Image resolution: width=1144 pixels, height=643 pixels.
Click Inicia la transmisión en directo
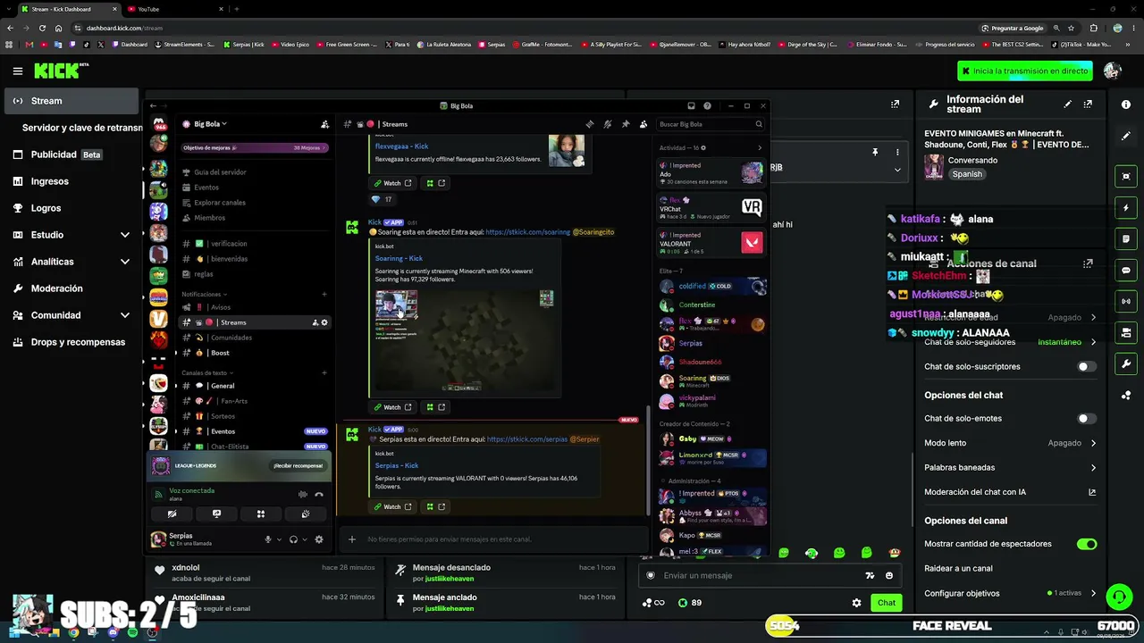(1025, 71)
